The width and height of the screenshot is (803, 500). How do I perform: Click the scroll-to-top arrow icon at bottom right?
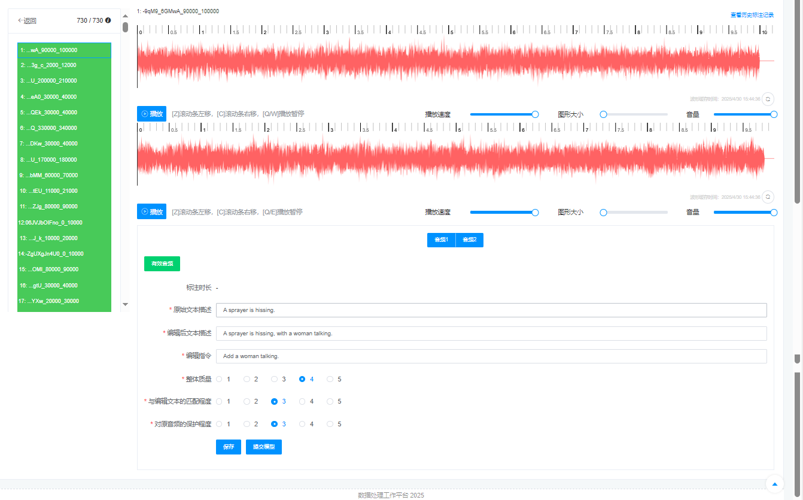(775, 483)
